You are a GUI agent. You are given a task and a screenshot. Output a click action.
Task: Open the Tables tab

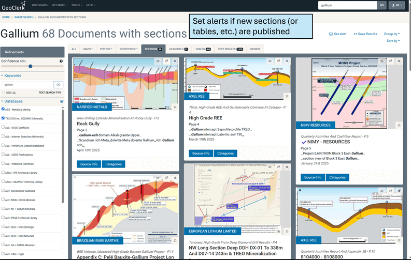click(202, 49)
